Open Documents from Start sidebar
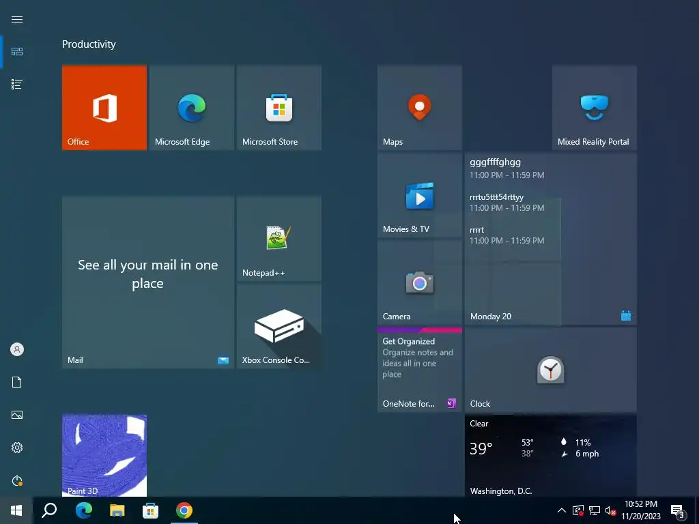The height and width of the screenshot is (524, 699). pos(17,382)
